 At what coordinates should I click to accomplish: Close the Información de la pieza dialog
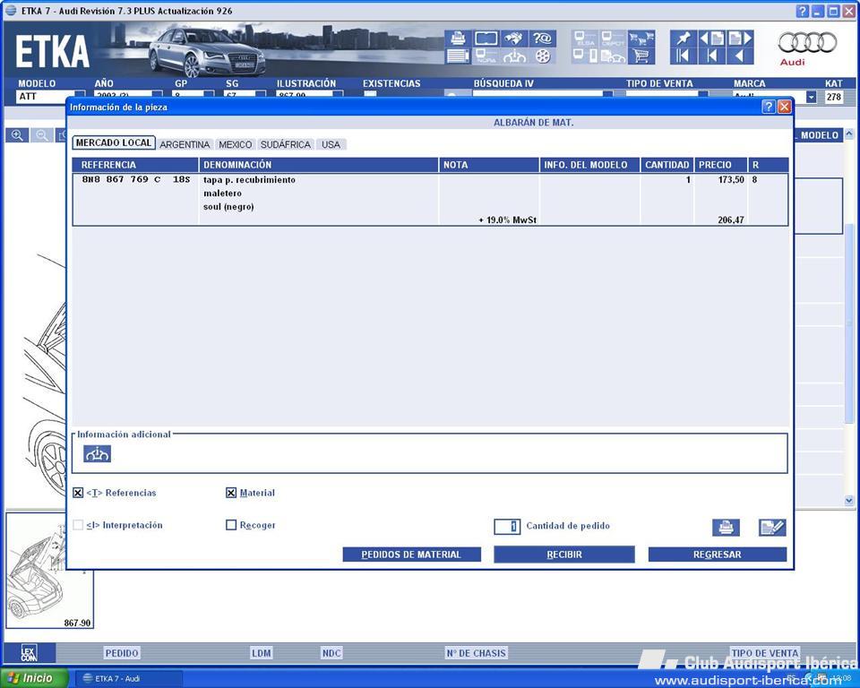785,107
